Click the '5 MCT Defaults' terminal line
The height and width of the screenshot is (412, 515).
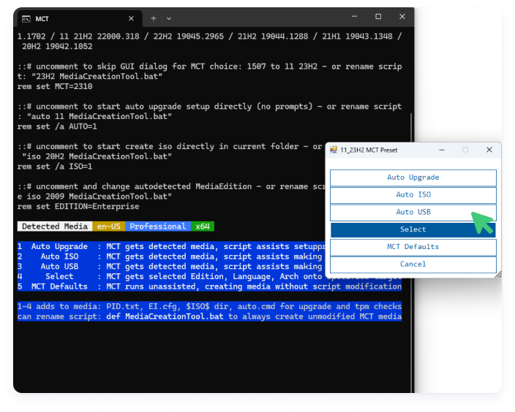coord(209,286)
